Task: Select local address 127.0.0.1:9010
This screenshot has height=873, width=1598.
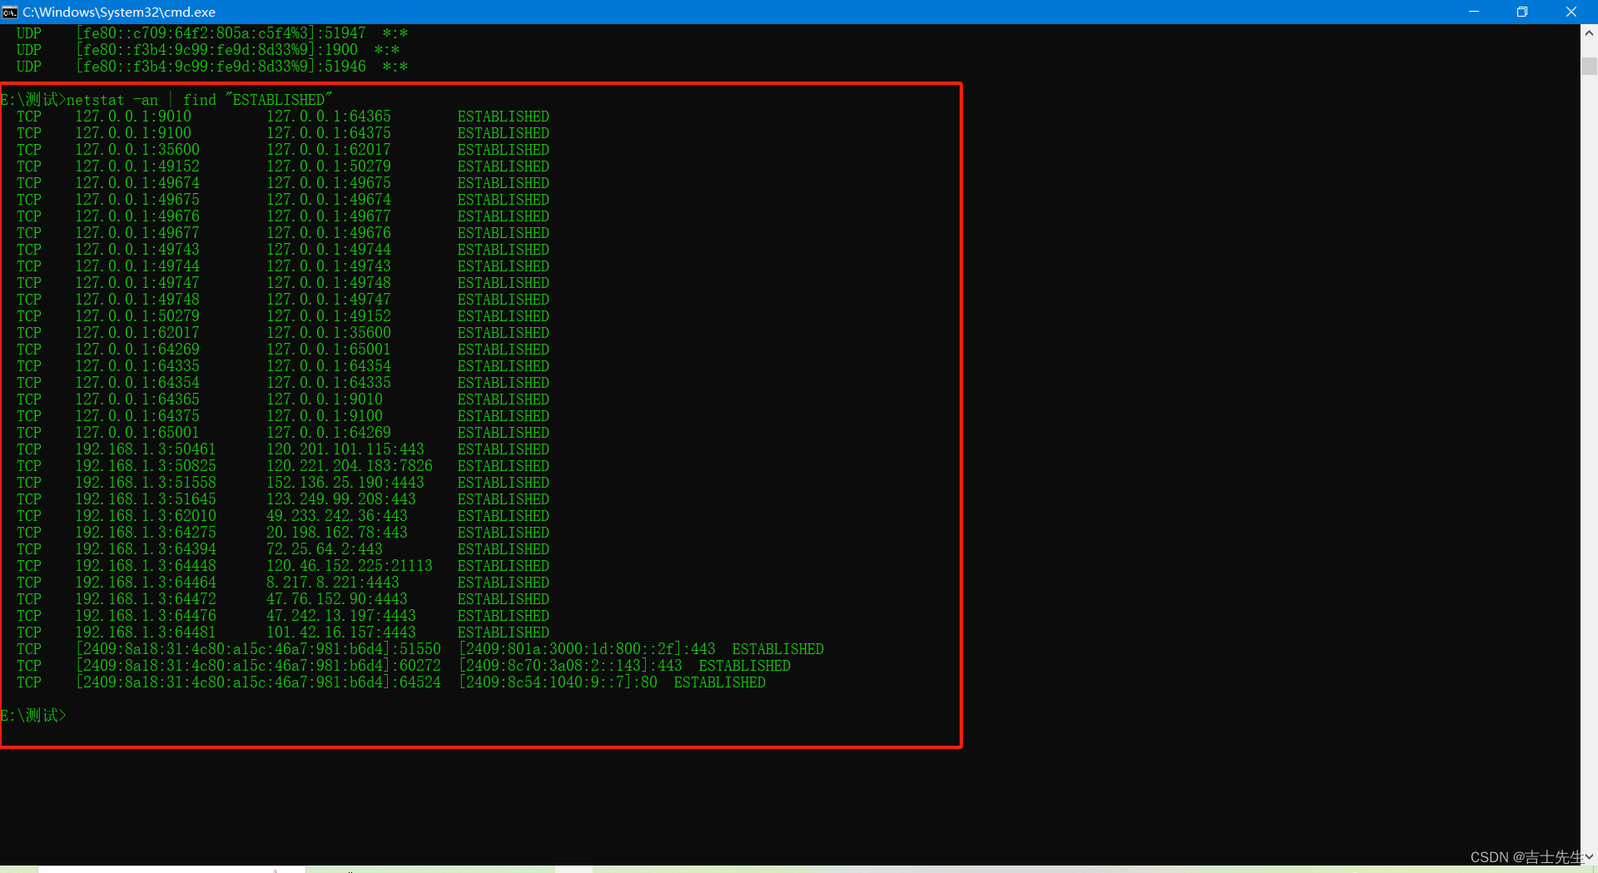Action: point(133,117)
